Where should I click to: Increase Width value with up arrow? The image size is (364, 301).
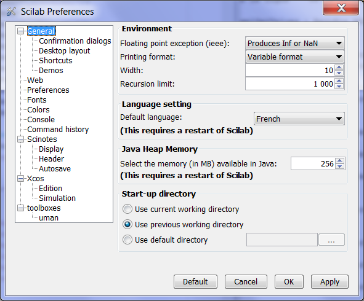tap(339, 68)
